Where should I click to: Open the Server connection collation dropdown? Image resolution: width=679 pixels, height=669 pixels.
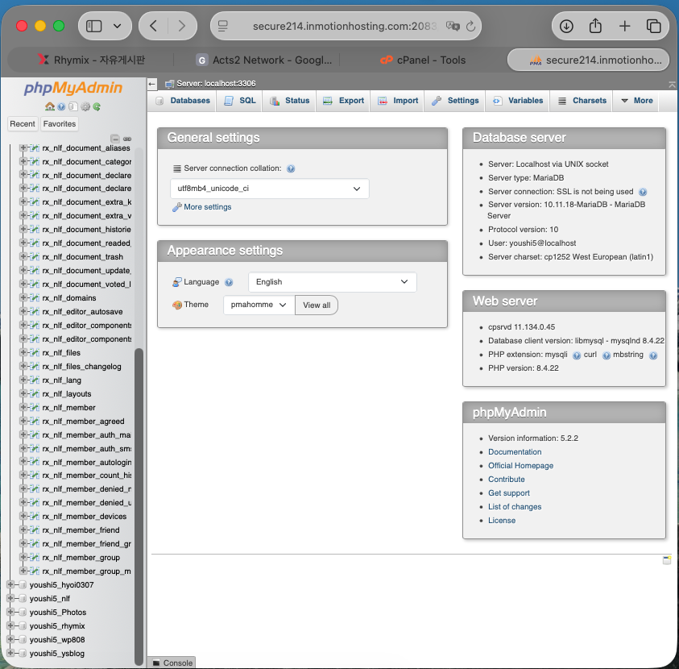pyautogui.click(x=269, y=189)
